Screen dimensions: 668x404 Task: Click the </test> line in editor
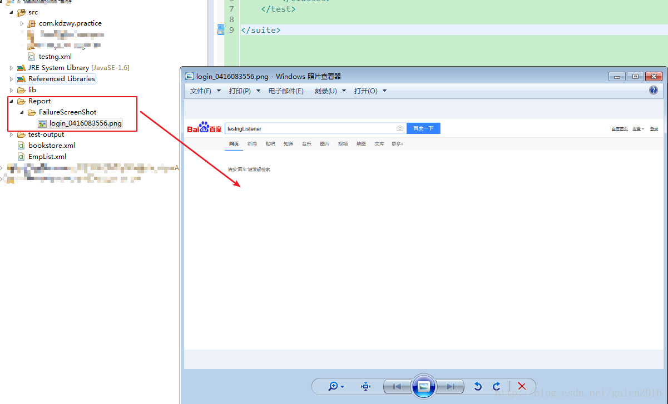278,9
